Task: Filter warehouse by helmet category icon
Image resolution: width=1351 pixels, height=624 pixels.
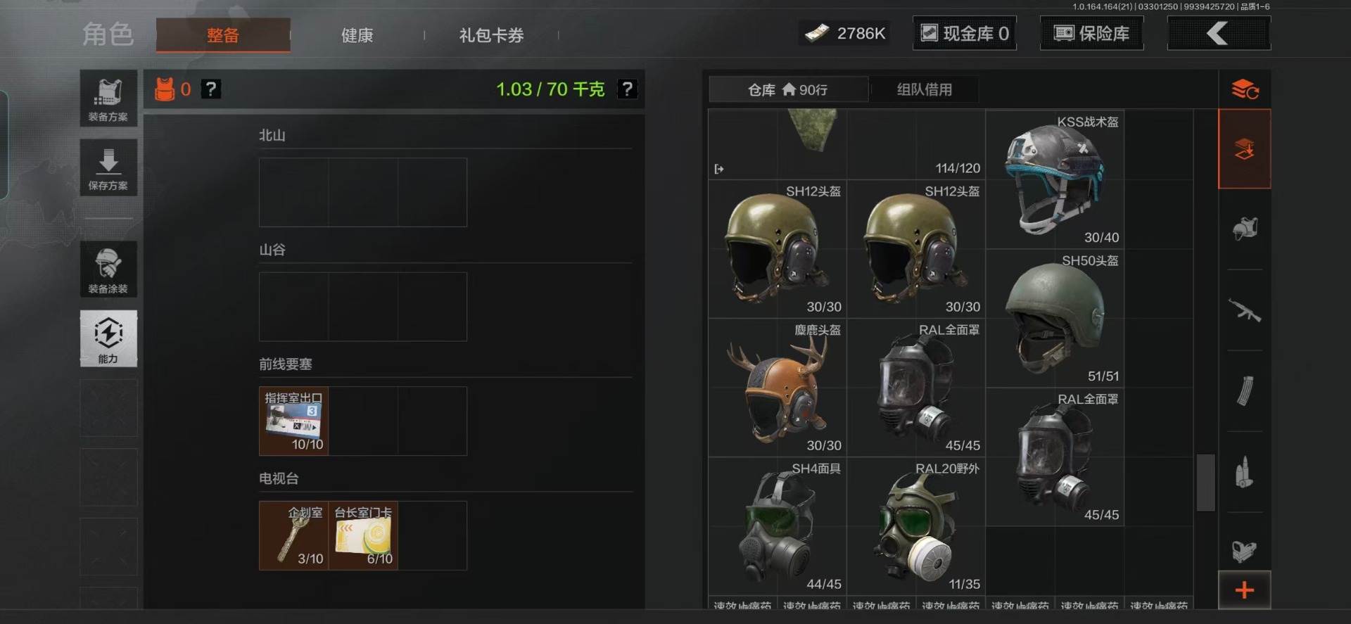Action: pyautogui.click(x=1244, y=229)
